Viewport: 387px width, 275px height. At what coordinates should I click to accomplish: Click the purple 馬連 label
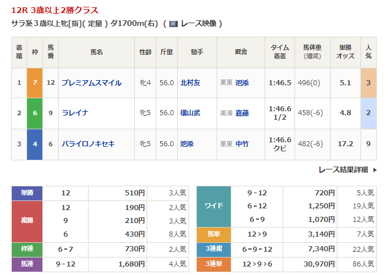(27, 264)
